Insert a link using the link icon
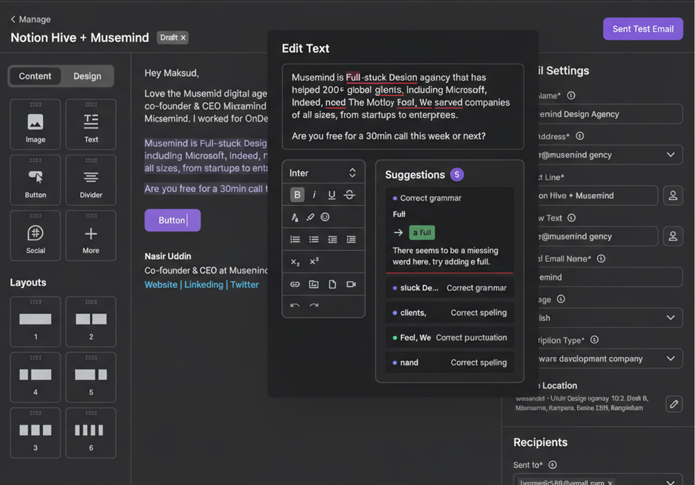This screenshot has width=695, height=485. click(x=294, y=284)
